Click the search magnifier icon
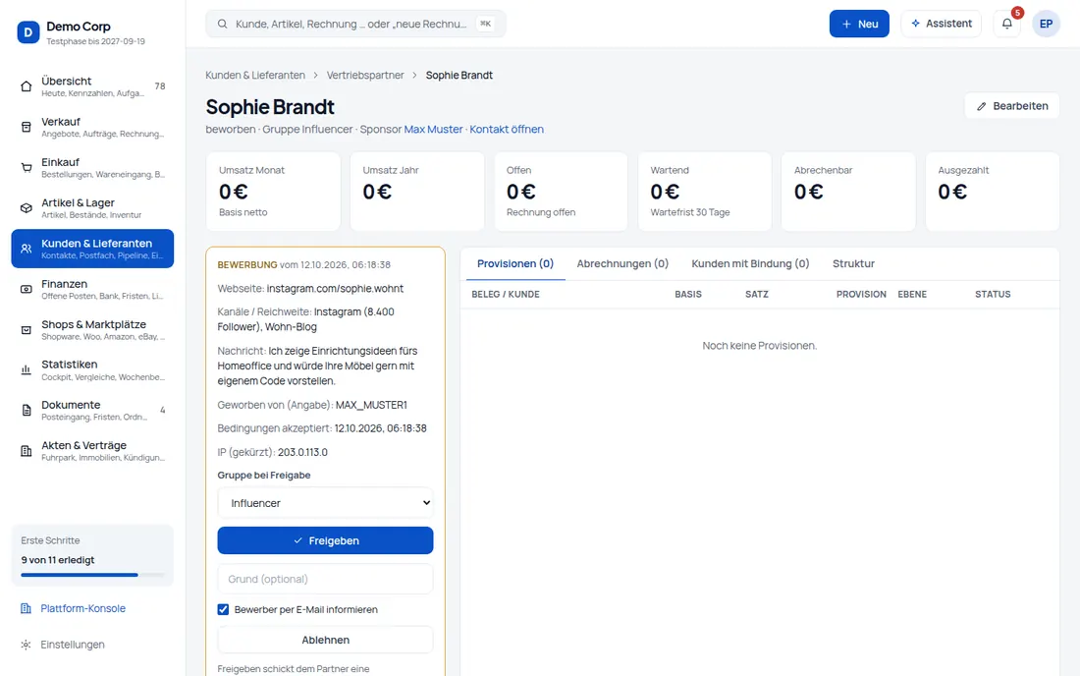 point(223,25)
